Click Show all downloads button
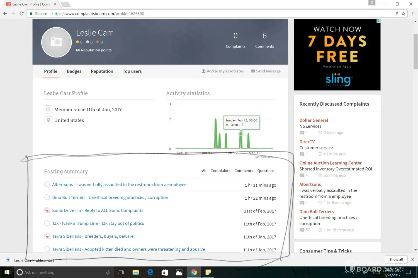The image size is (418, 278). (x=396, y=259)
